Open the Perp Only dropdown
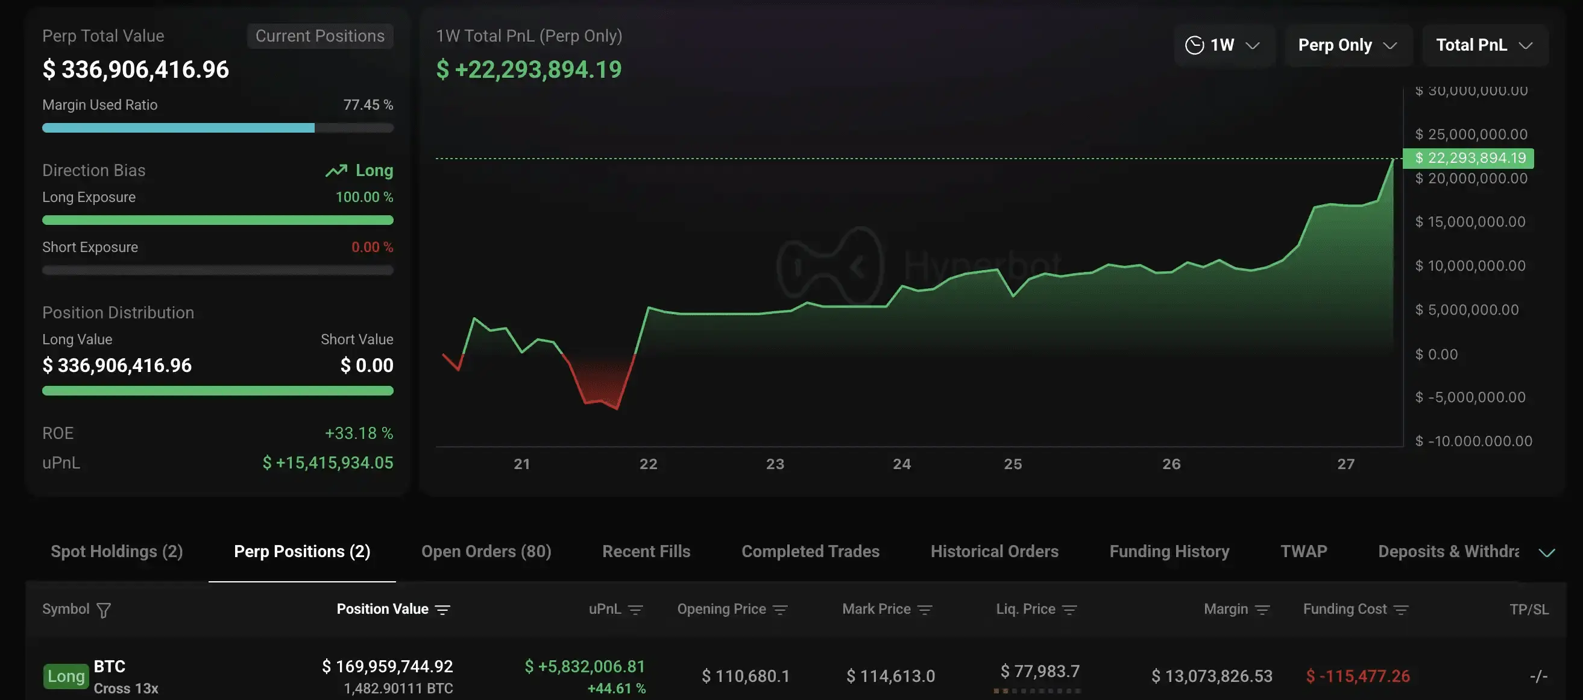 tap(1347, 45)
